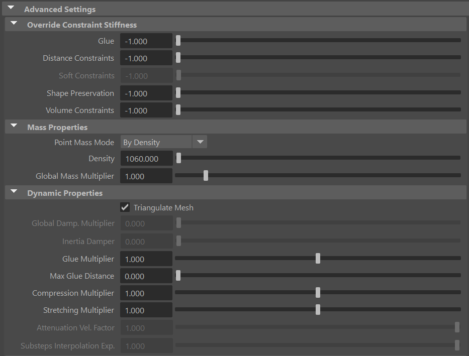Click the Glue stiffness slider handle
The height and width of the screenshot is (356, 469).
(x=178, y=40)
